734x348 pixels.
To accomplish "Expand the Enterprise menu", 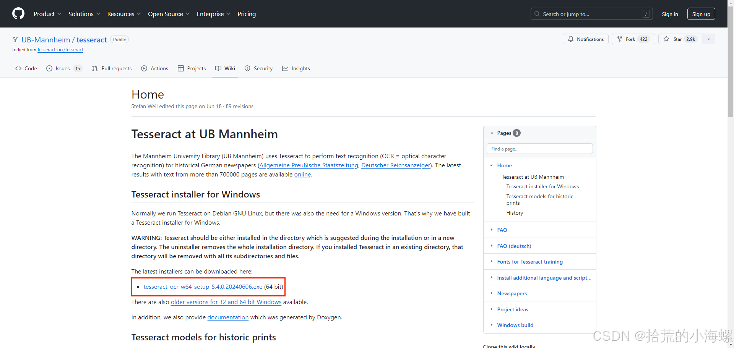I will 214,14.
